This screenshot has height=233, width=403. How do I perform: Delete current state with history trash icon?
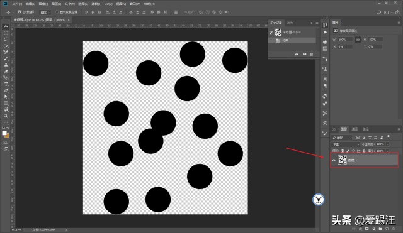pos(312,54)
